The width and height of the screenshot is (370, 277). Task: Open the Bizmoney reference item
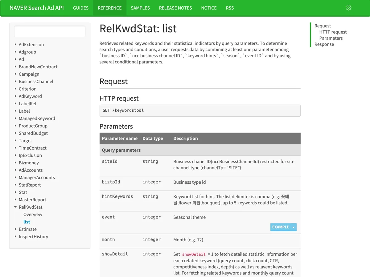pyautogui.click(x=29, y=163)
